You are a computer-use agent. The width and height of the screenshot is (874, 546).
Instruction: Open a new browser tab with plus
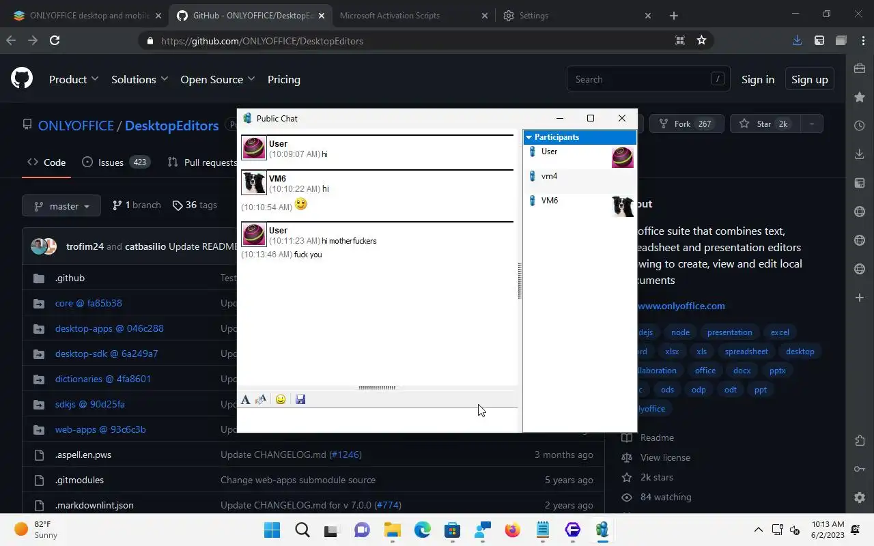tap(674, 15)
